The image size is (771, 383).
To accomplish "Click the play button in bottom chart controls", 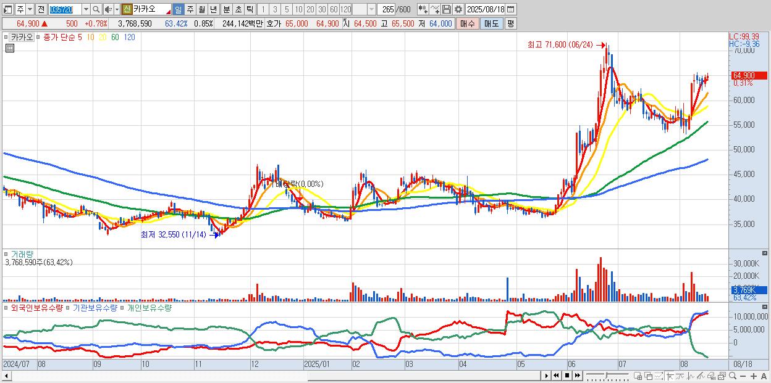I will tap(547, 376).
